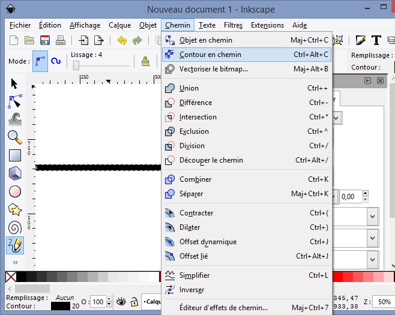Open the Texte menu
Image resolution: width=395 pixels, height=315 pixels.
tap(207, 25)
